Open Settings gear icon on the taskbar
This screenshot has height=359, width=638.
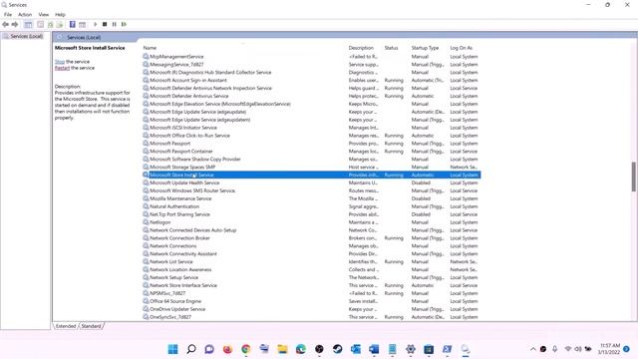click(x=411, y=349)
